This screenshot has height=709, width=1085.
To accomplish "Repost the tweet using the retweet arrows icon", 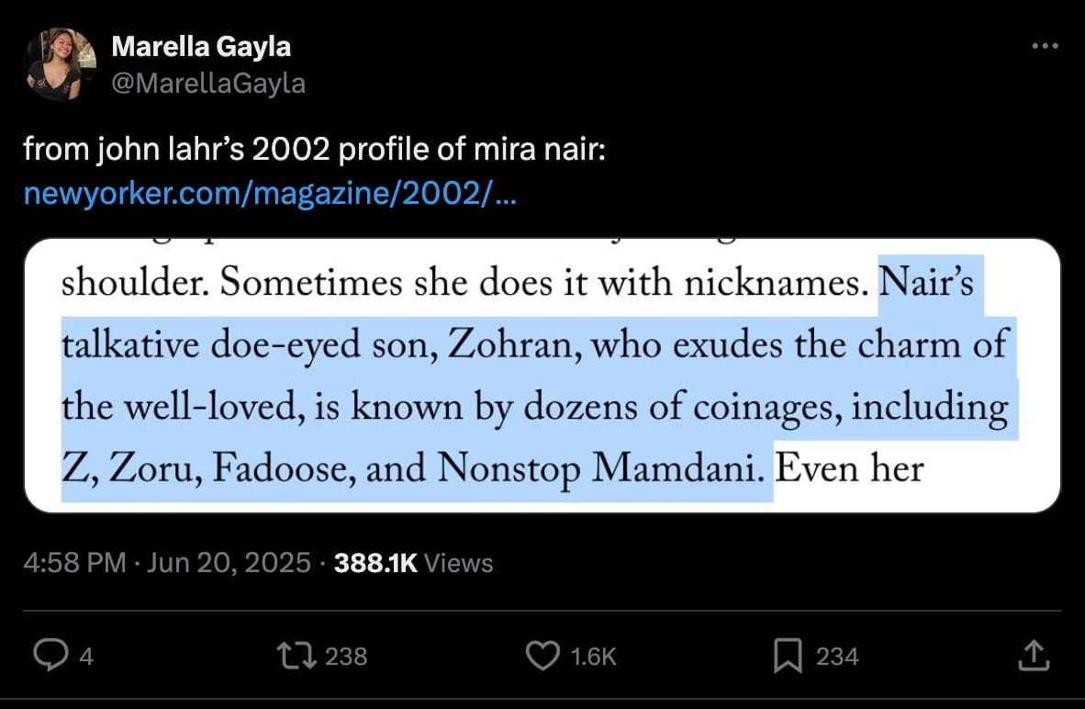I will coord(296,655).
